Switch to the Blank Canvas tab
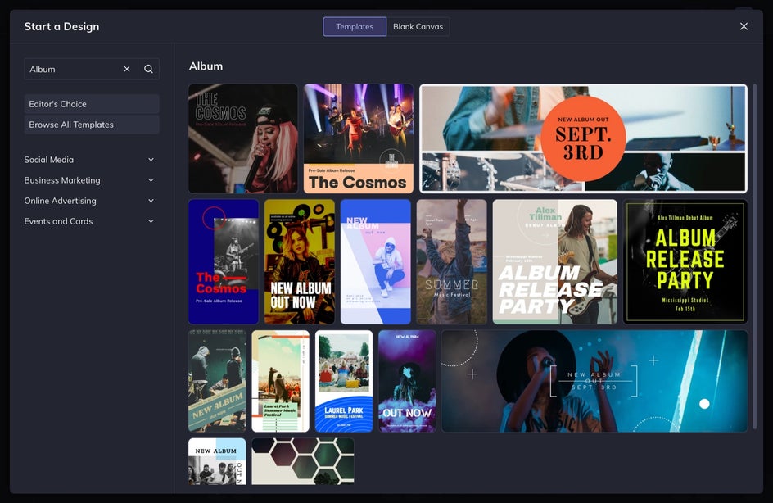This screenshot has width=773, height=503. (x=418, y=27)
